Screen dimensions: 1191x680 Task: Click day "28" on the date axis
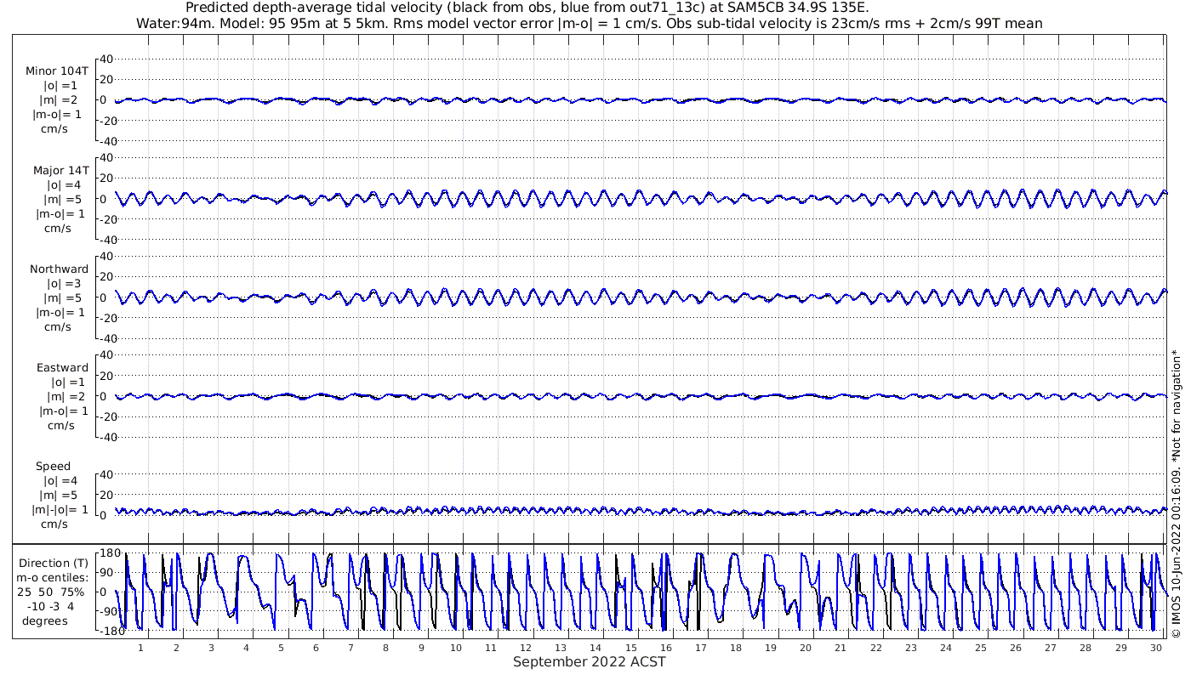1086,648
